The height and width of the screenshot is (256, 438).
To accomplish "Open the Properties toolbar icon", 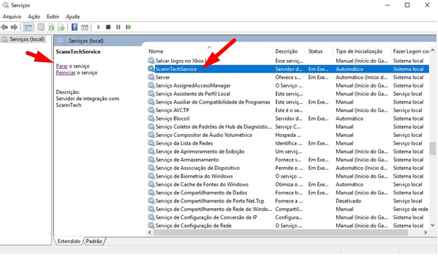I will (41, 28).
